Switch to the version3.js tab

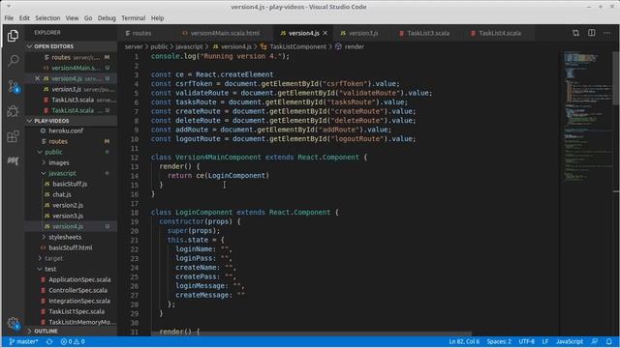(362, 33)
